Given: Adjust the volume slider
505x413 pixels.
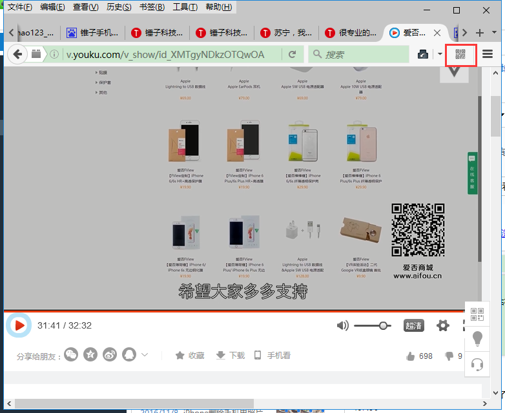Looking at the screenshot, I should (373, 325).
